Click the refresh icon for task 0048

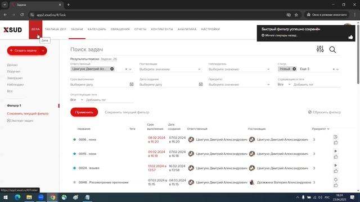point(335,180)
